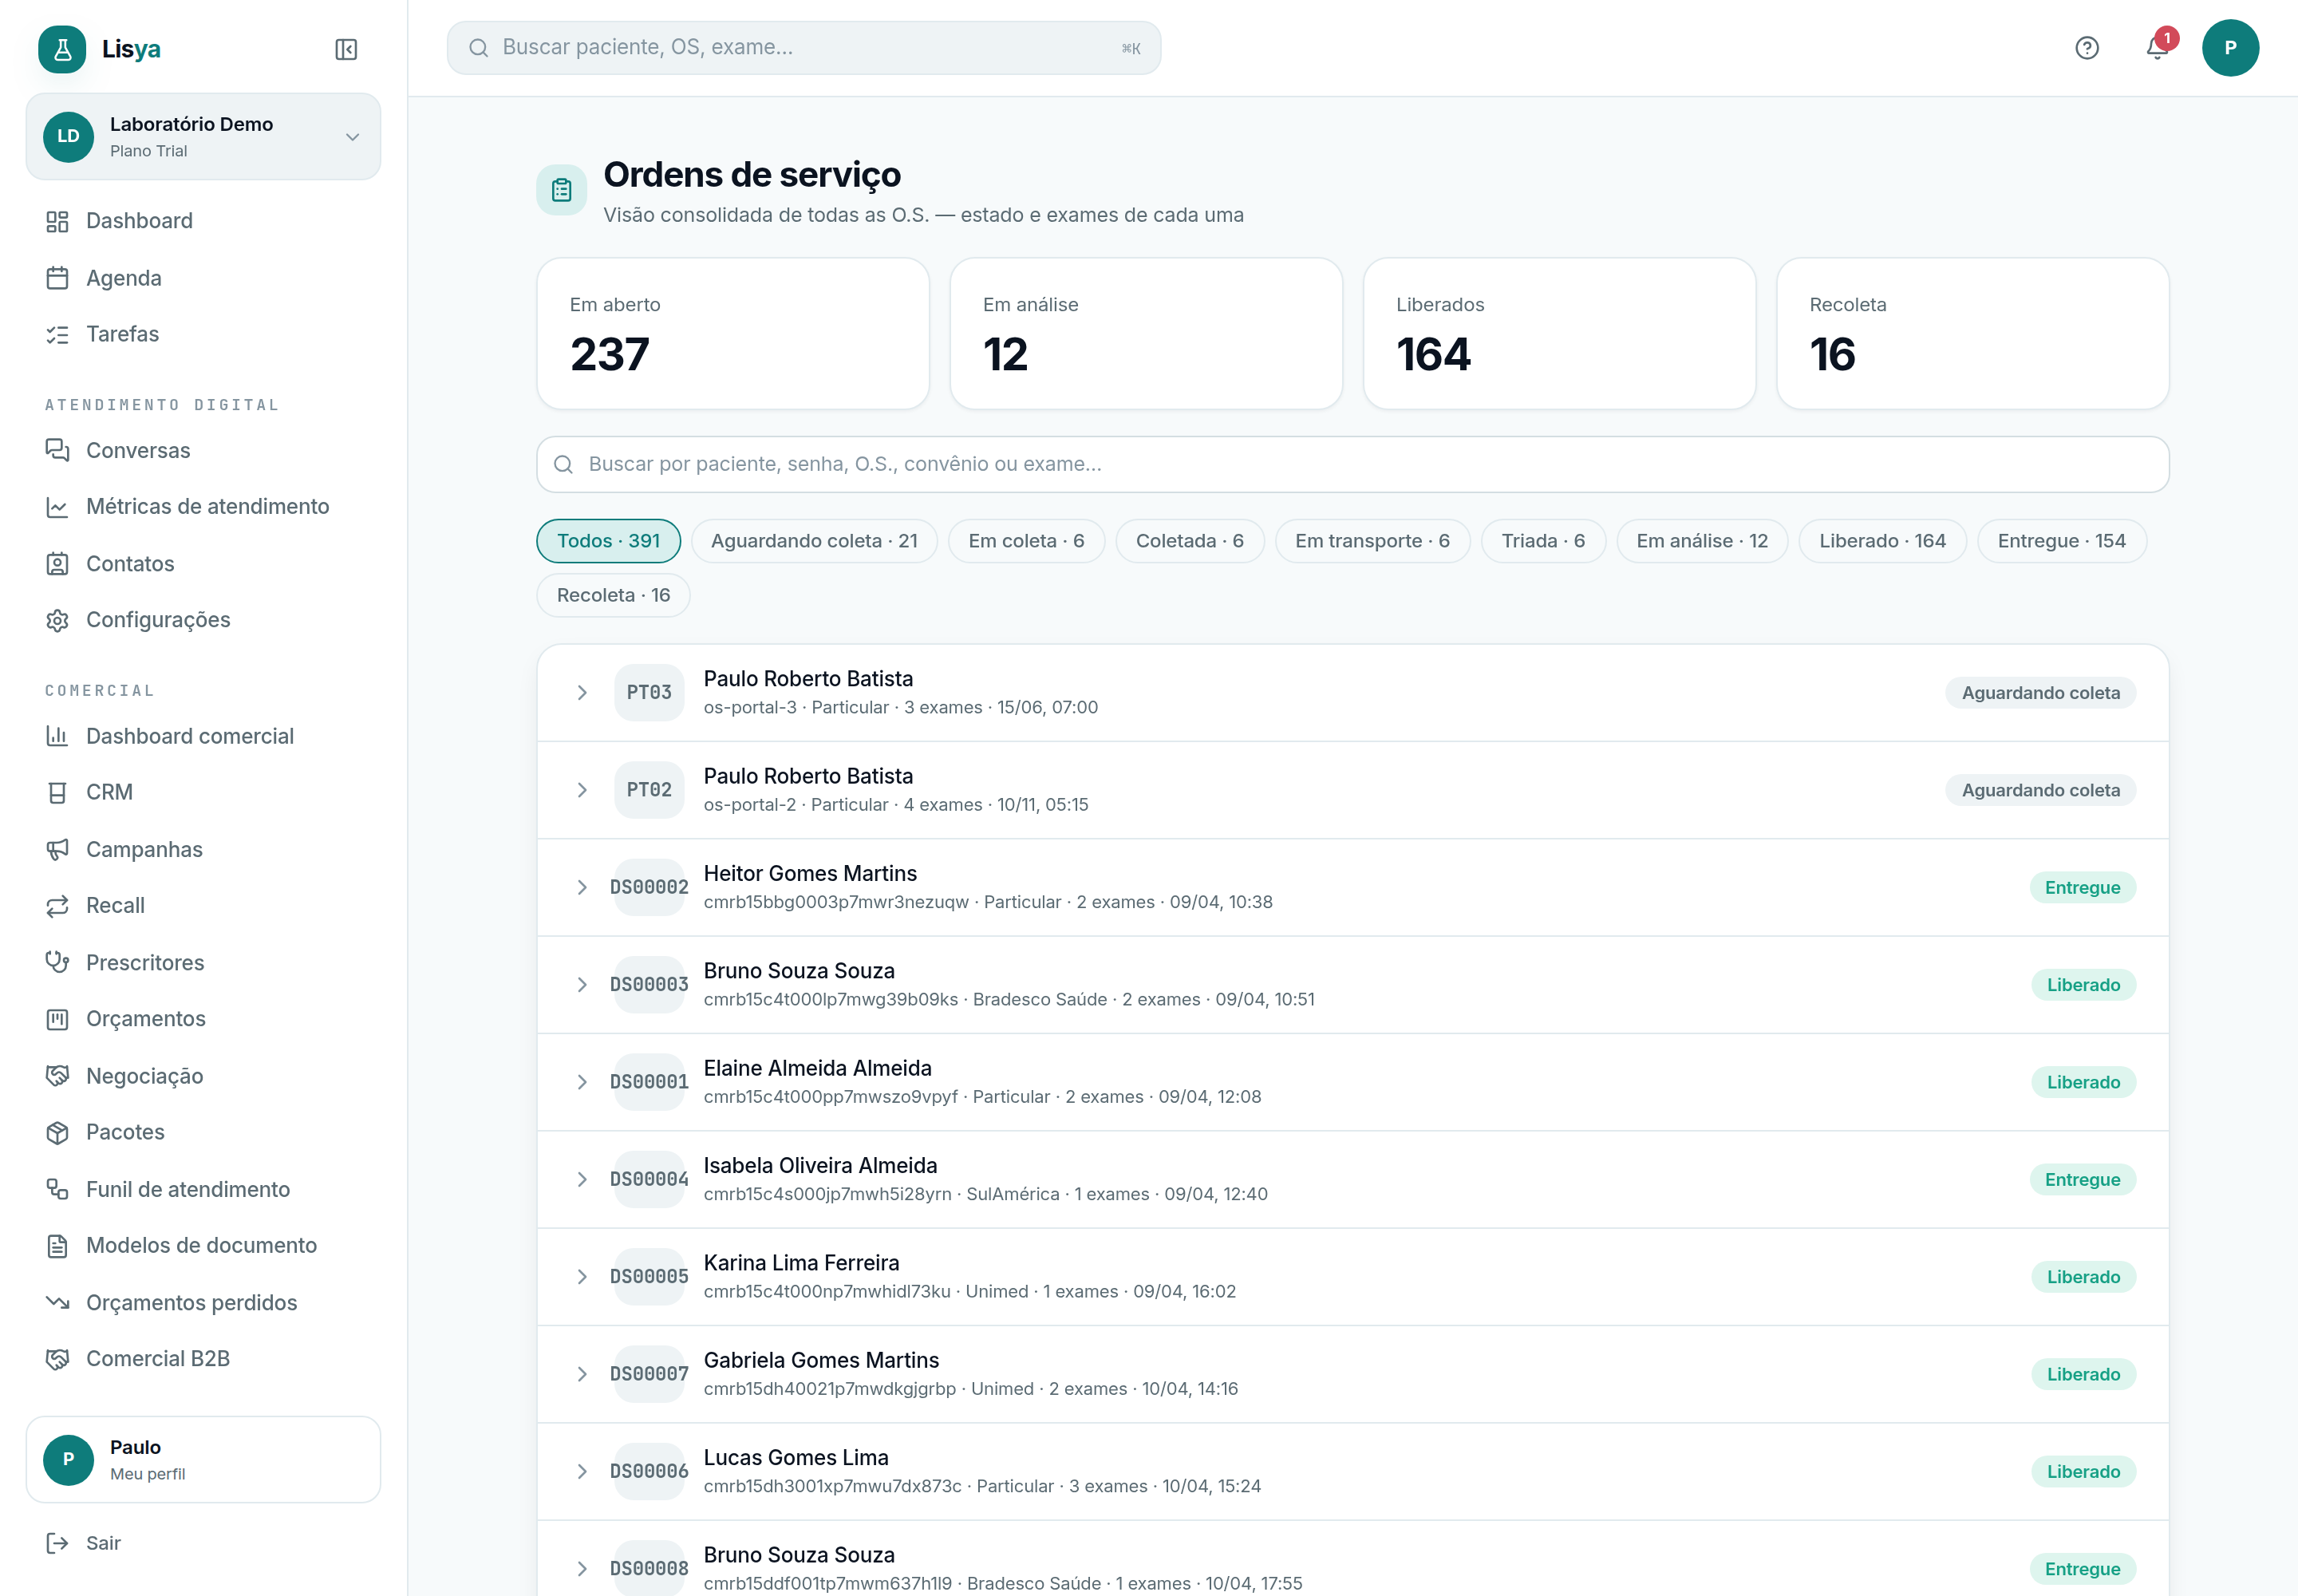Viewport: 2298px width, 1596px height.
Task: Expand the PT02 order row
Action: (x=582, y=790)
